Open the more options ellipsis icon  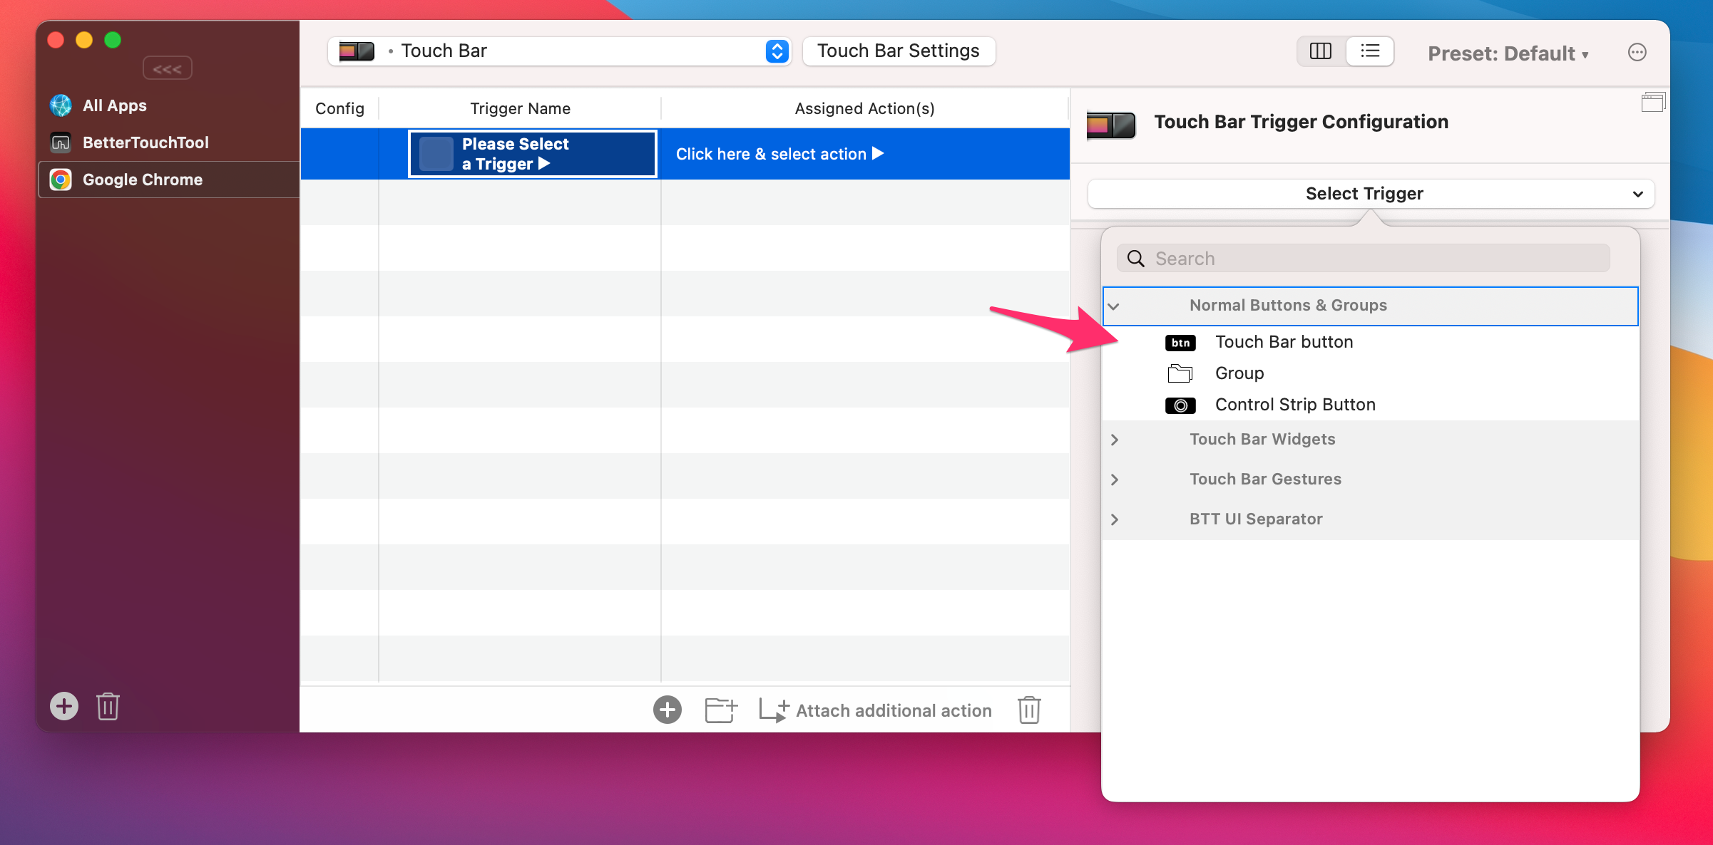(1637, 52)
